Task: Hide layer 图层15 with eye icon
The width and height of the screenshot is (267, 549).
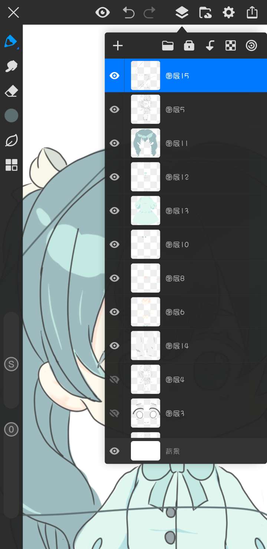Action: 115,76
